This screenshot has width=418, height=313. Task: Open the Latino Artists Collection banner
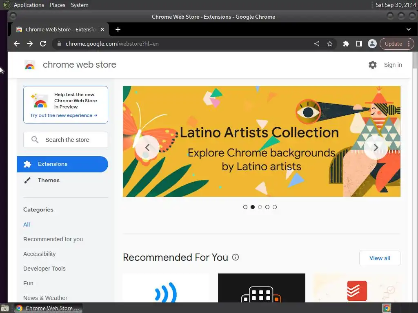(262, 141)
